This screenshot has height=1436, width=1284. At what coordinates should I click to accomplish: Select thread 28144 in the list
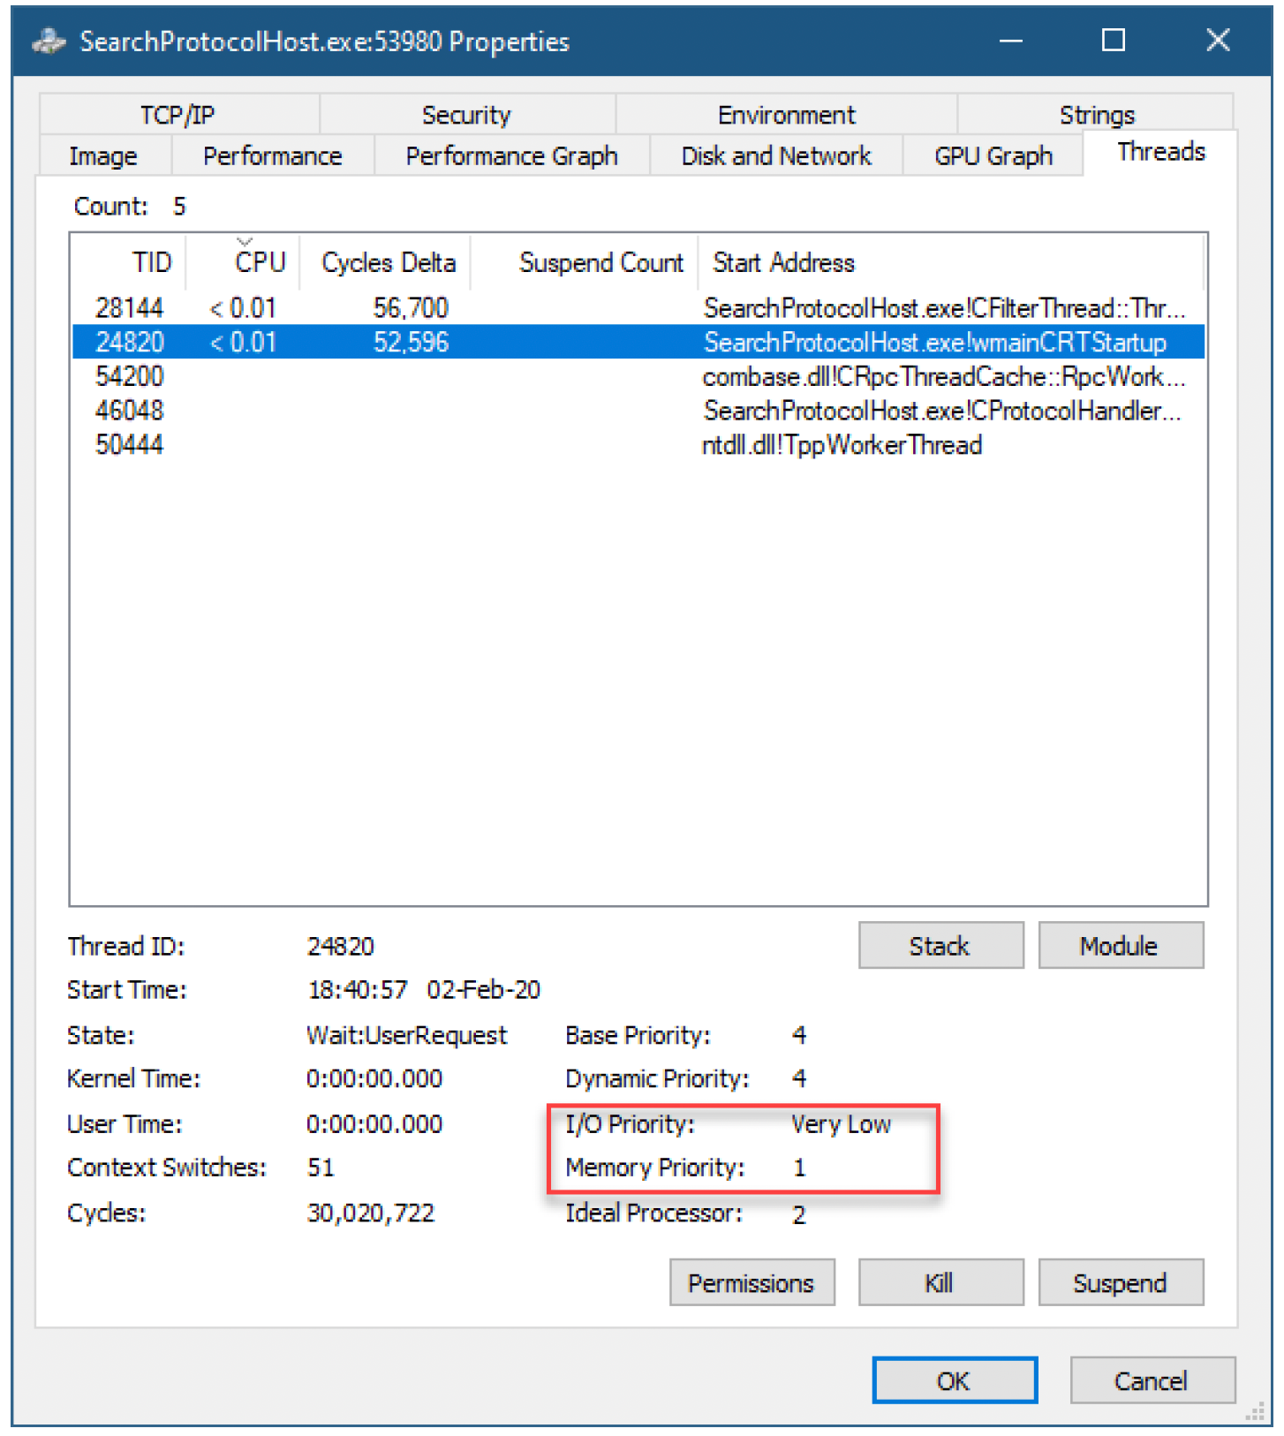[x=638, y=308]
